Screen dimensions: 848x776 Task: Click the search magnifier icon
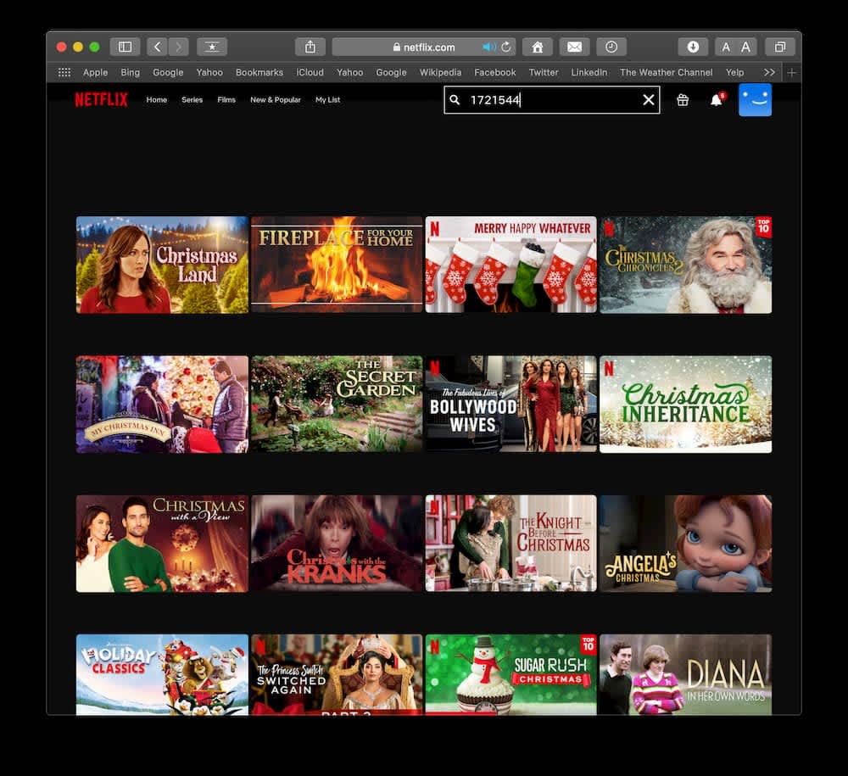455,100
